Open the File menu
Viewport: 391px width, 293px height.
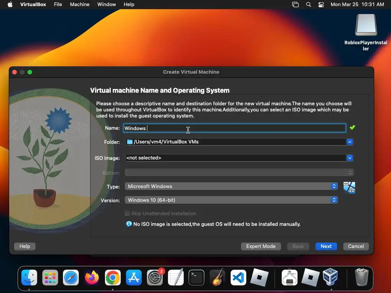coord(58,5)
